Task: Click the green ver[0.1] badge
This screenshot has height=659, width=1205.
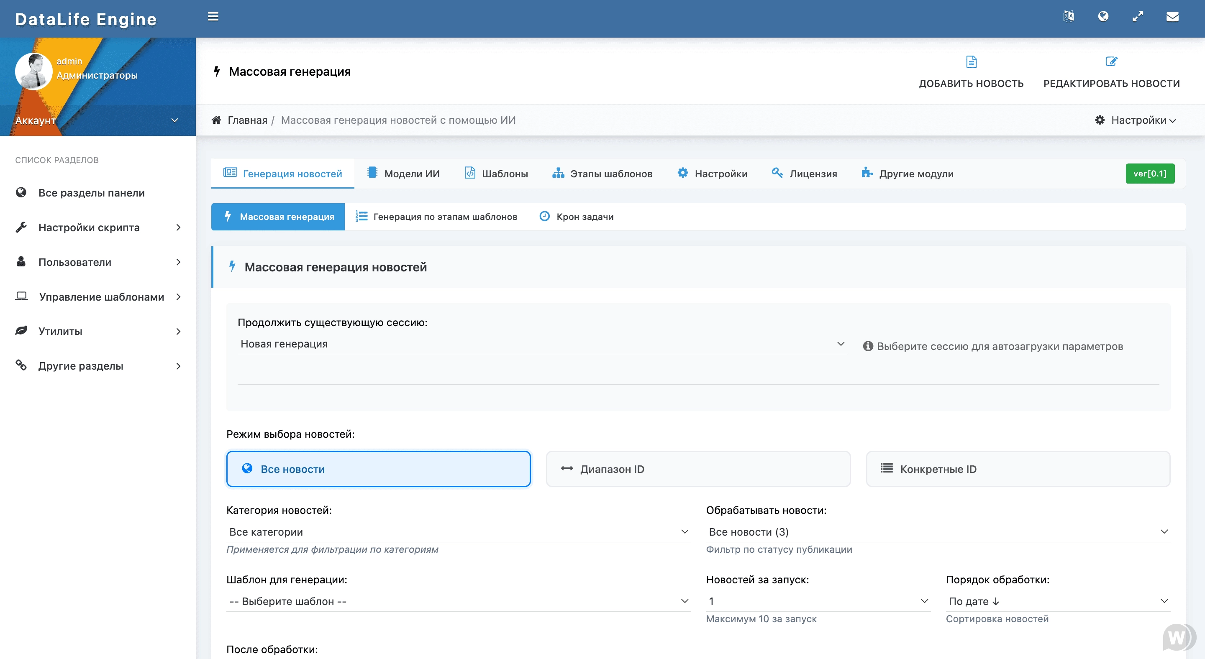Action: [1150, 174]
